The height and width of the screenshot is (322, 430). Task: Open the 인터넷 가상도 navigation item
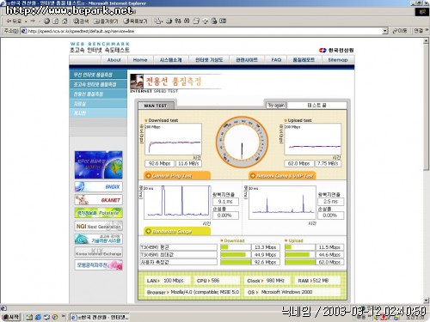pyautogui.click(x=209, y=60)
